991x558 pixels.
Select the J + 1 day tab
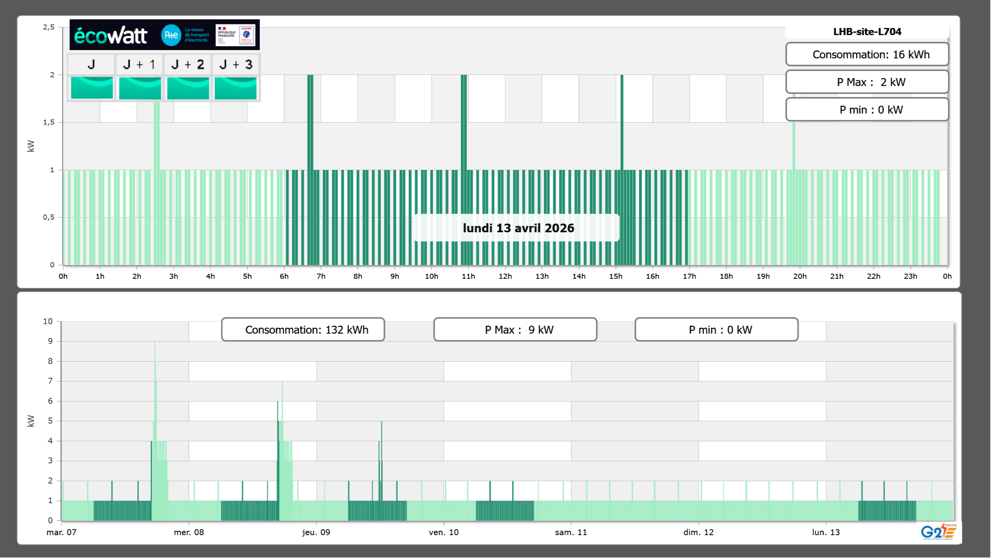pyautogui.click(x=139, y=64)
